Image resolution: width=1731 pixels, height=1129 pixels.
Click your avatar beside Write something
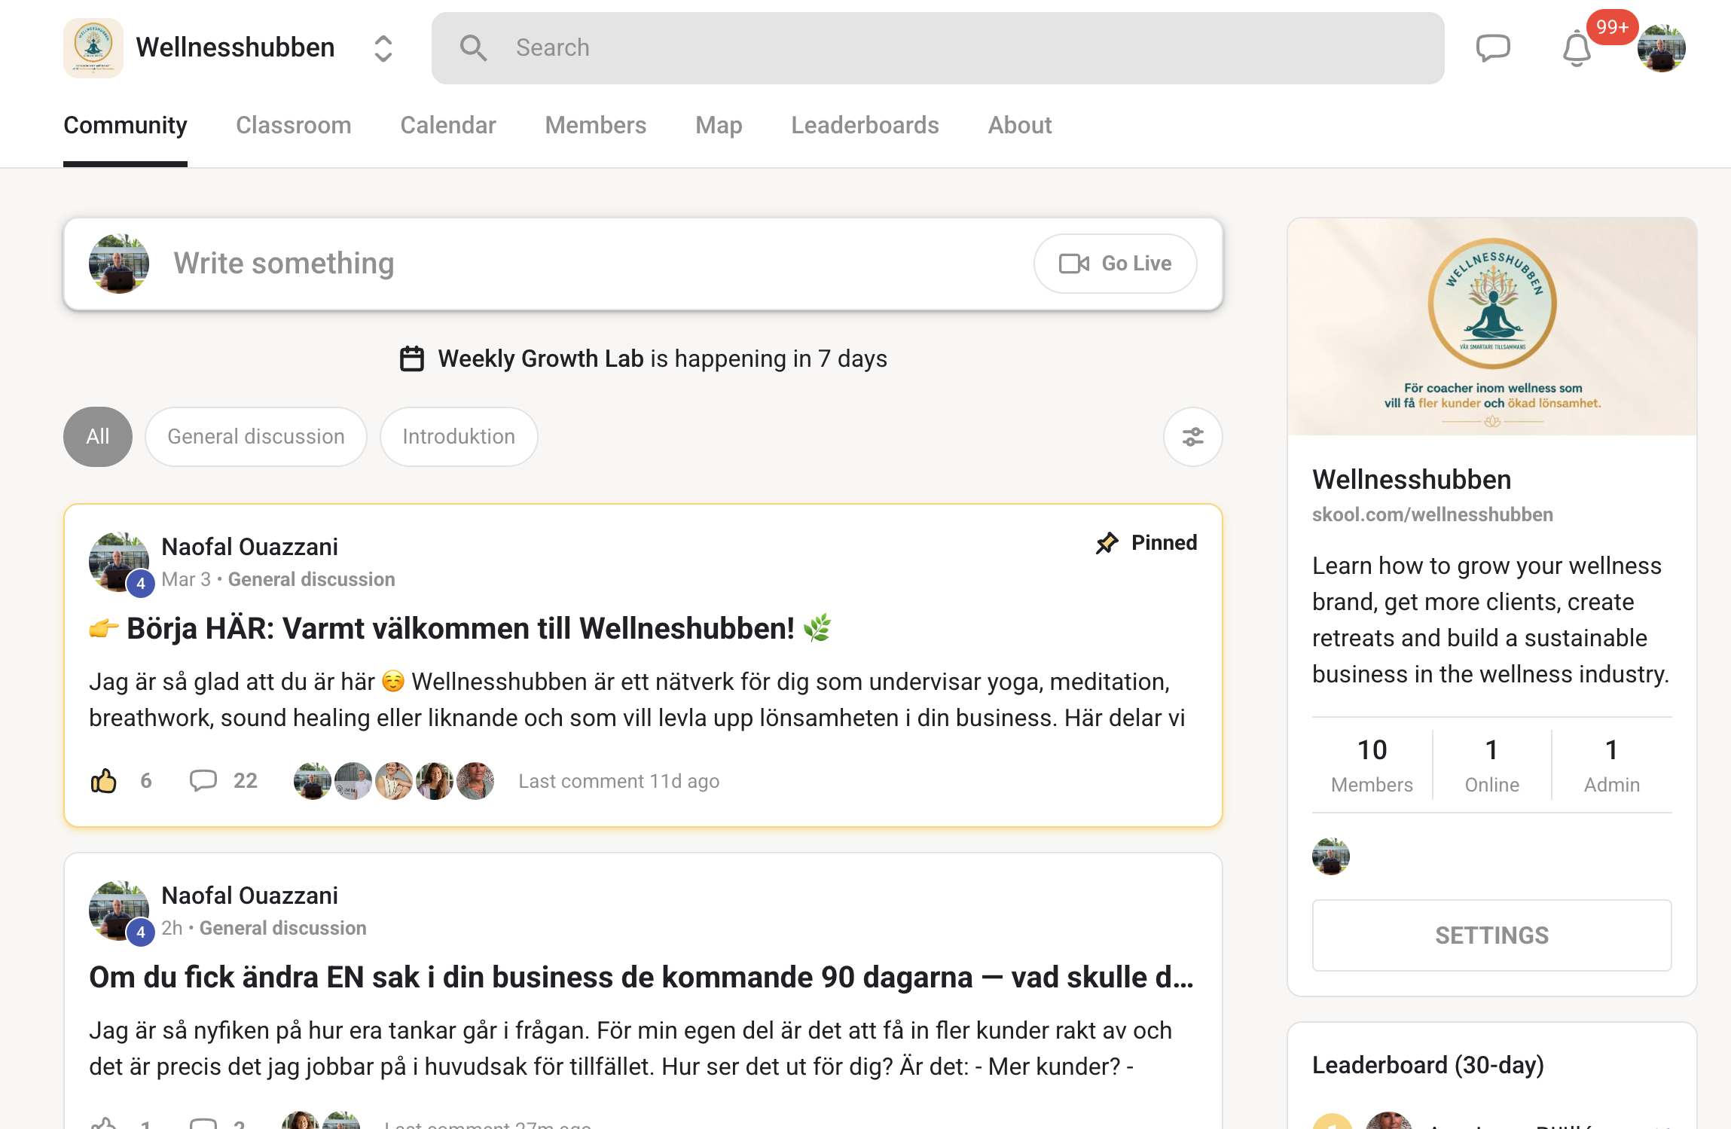[x=119, y=264]
